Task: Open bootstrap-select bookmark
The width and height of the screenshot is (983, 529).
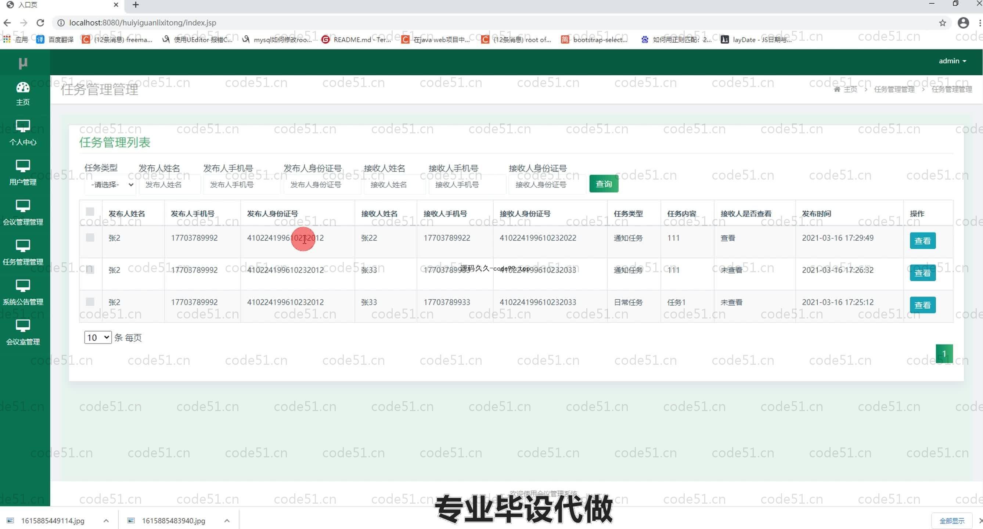Action: coord(594,39)
